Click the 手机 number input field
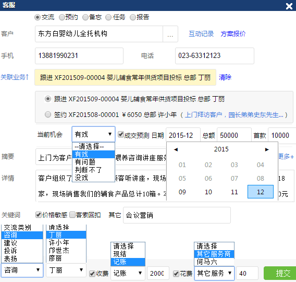Image resolution: width=296 pixels, height=282 pixels. pos(79,56)
